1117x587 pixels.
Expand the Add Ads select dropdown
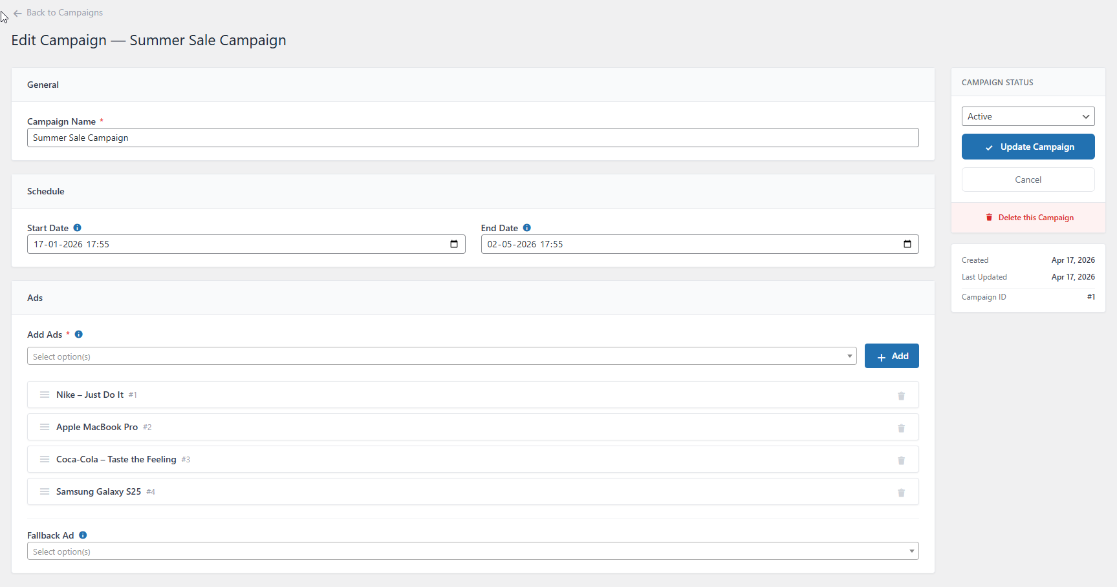[441, 356]
